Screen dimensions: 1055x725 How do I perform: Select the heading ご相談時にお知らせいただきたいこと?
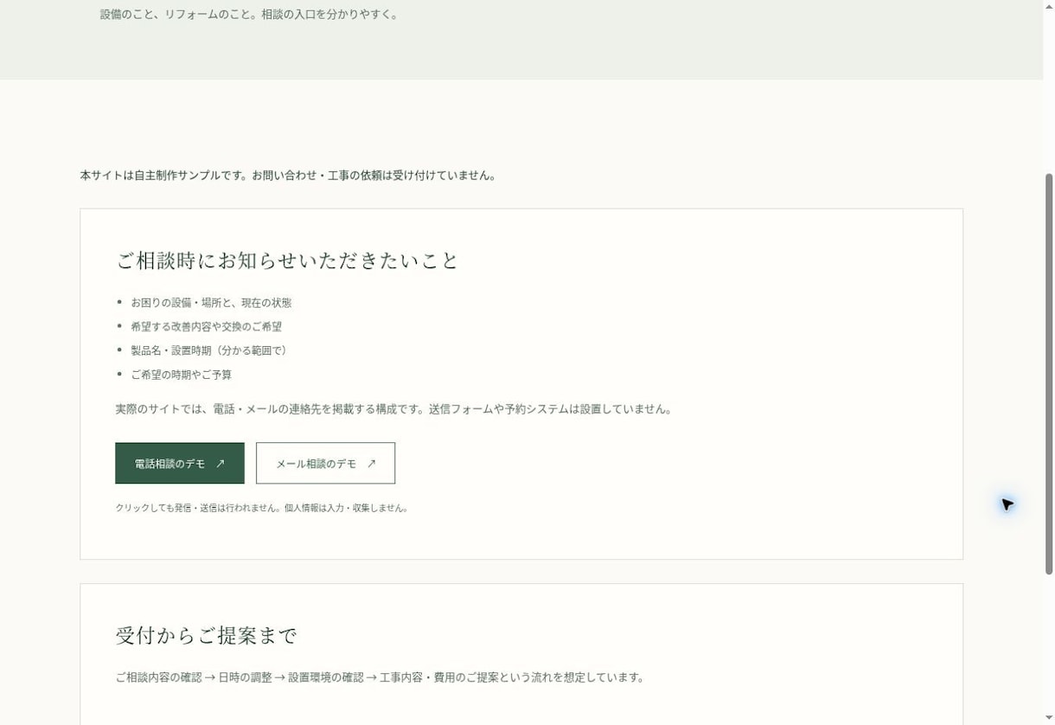(287, 260)
